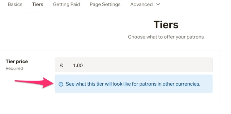Click the info icon in blue banner
This screenshot has width=231, height=114.
pos(61,84)
